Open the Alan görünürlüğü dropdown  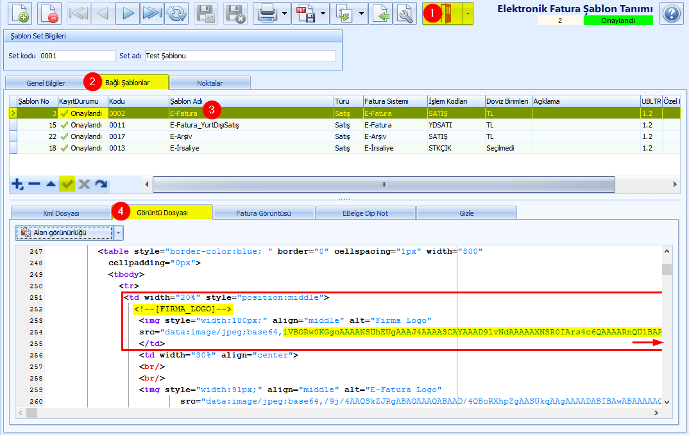(69, 233)
